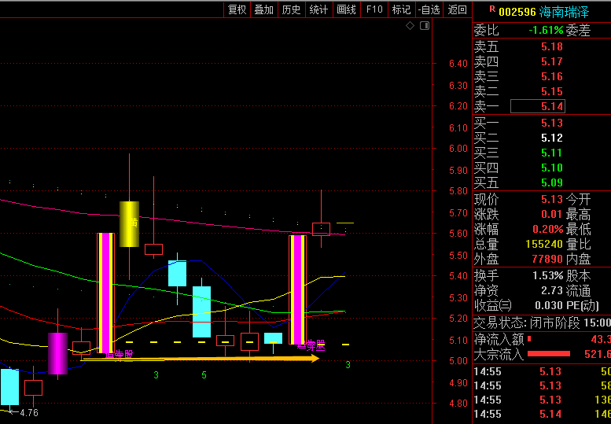Click the 5.00 price axis label
611x424 pixels.
click(458, 361)
